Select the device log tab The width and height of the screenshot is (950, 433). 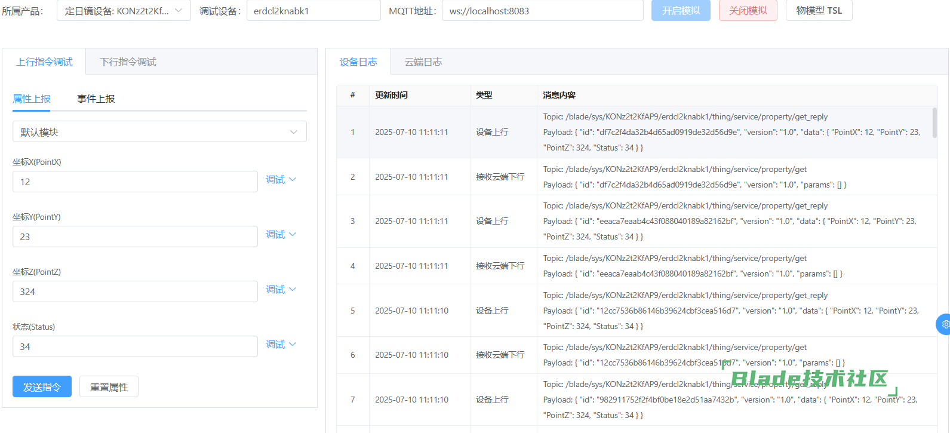(358, 62)
